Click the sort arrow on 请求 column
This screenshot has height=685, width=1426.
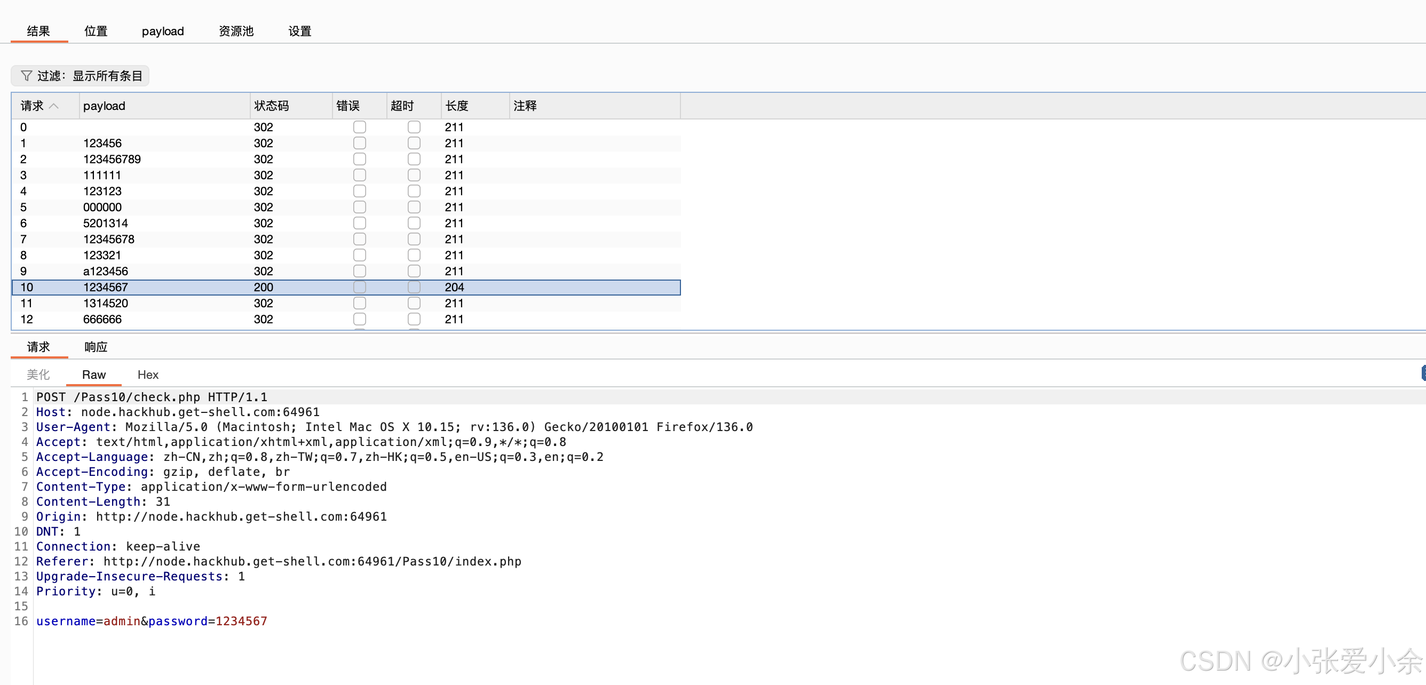point(54,106)
